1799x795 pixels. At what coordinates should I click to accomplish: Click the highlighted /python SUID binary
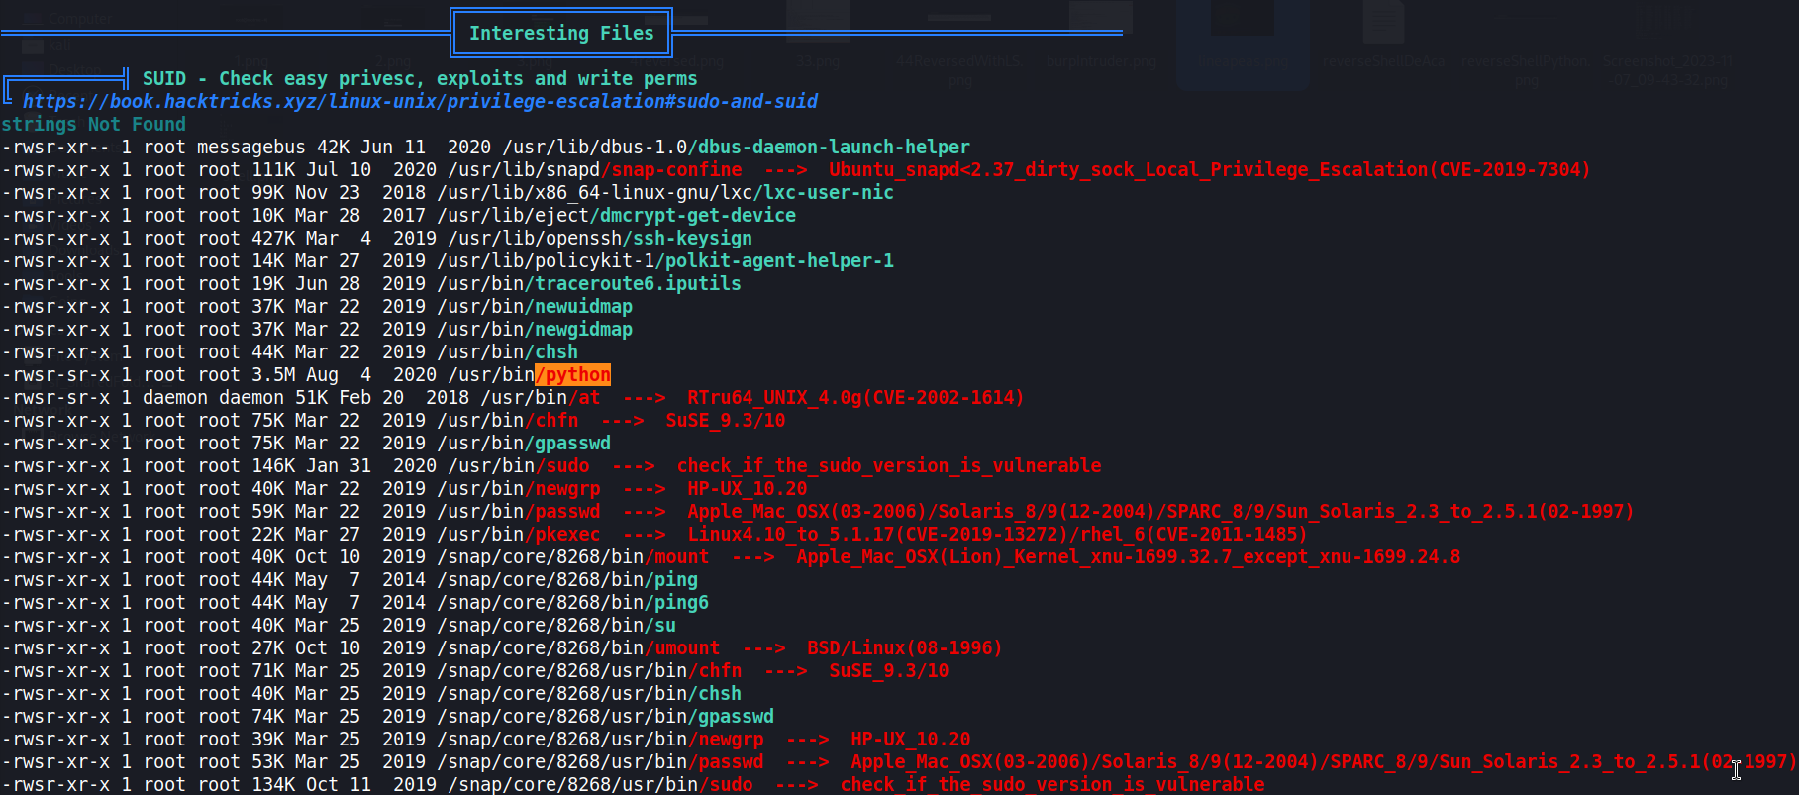572,374
